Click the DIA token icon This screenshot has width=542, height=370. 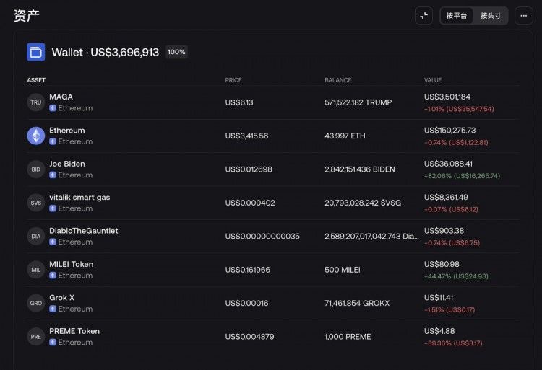point(36,236)
